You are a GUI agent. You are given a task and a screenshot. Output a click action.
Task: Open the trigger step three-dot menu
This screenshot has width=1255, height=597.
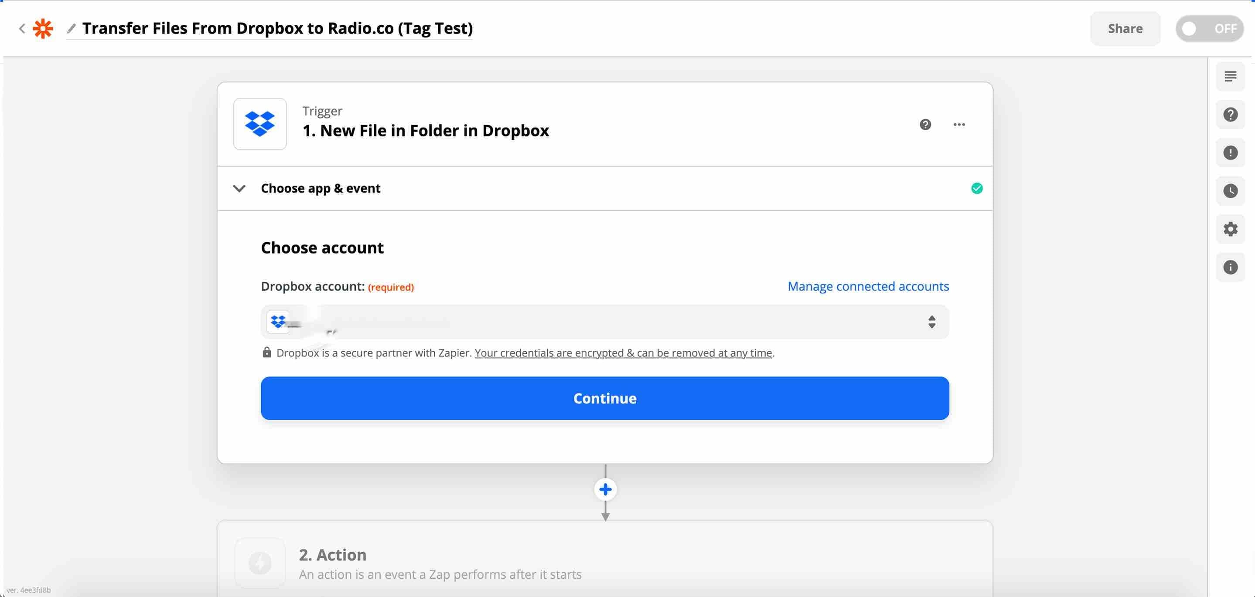(959, 125)
